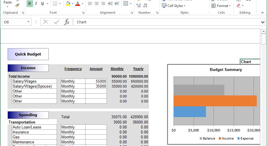Click the Format Painter brush icon
This screenshot has height=146, width=267.
(x=17, y=6)
